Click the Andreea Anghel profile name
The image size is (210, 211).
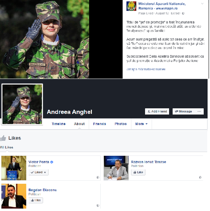70,112
